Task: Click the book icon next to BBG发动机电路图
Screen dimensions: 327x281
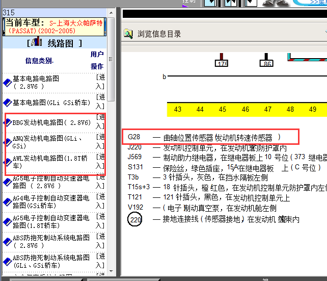Action: pyautogui.click(x=8, y=122)
